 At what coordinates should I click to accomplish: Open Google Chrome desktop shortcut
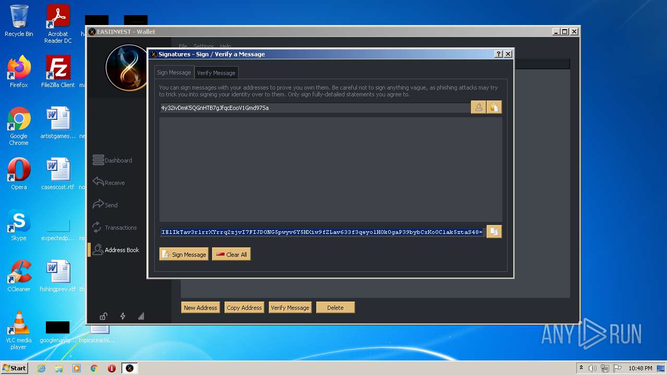pos(19,126)
